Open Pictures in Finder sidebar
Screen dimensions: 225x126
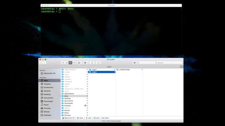[50, 108]
